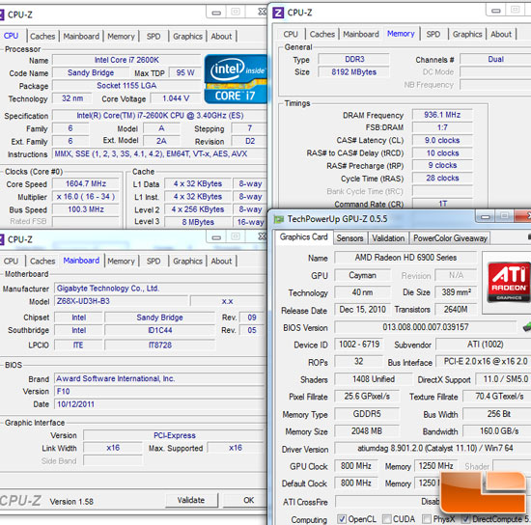Click the LPCIO chip value 'IT8728'
This screenshot has width=531, height=525.
coord(160,345)
